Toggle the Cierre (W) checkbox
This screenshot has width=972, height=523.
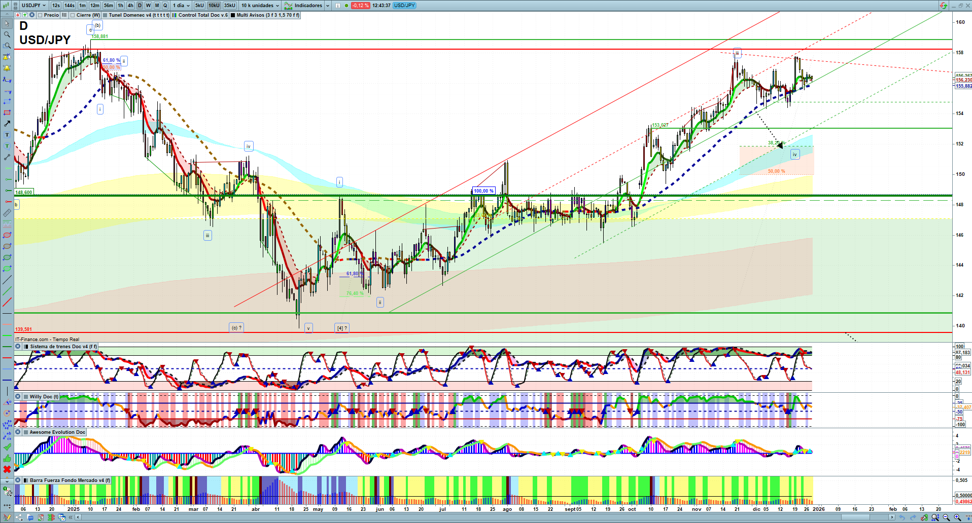pyautogui.click(x=73, y=15)
